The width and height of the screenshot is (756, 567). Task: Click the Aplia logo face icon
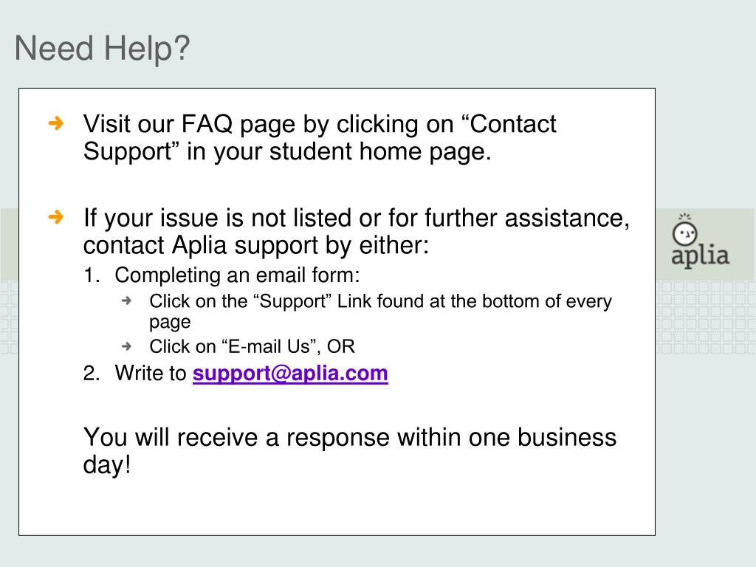tap(684, 231)
